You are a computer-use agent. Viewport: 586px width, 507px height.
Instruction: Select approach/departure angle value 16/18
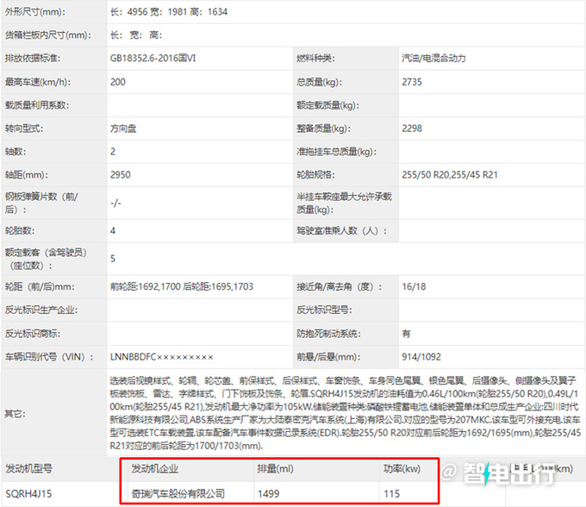coord(414,287)
